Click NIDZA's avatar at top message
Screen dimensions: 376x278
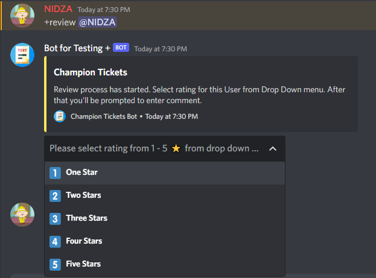[22, 16]
